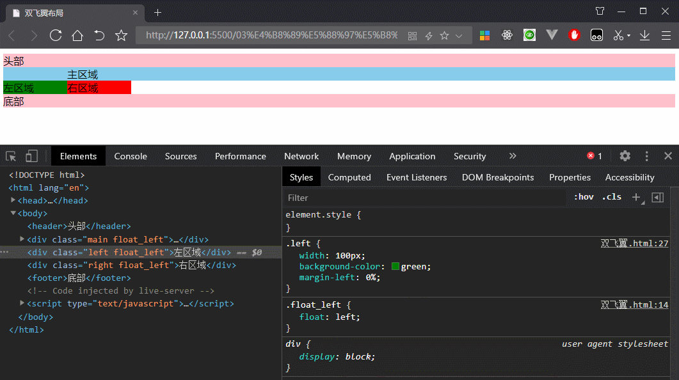The height and width of the screenshot is (380, 679).
Task: Click the red error count indicator
Action: [595, 156]
